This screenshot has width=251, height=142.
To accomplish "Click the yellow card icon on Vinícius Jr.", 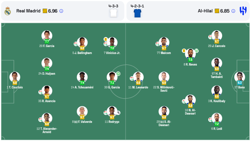I will [105, 39].
